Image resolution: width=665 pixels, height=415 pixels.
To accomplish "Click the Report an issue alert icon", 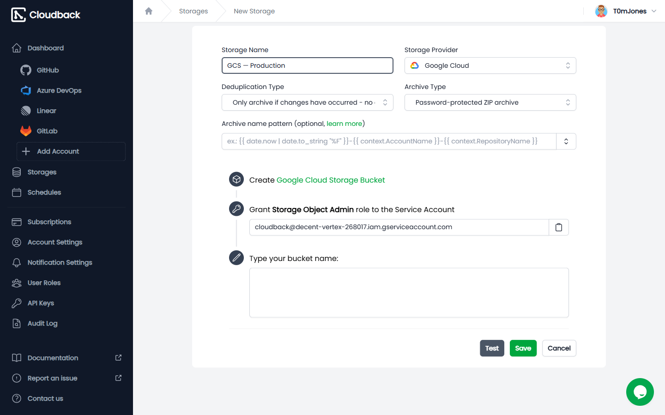I will pyautogui.click(x=17, y=378).
